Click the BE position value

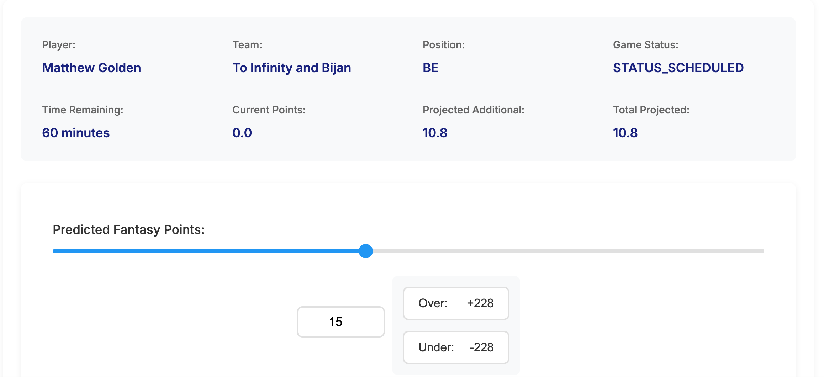430,68
